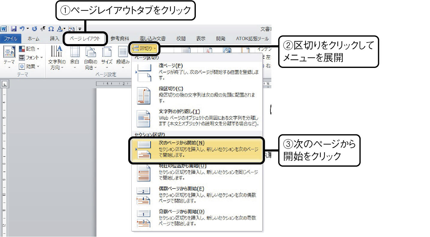
Task: Click the ページ設定 group label
Action: coord(106,75)
